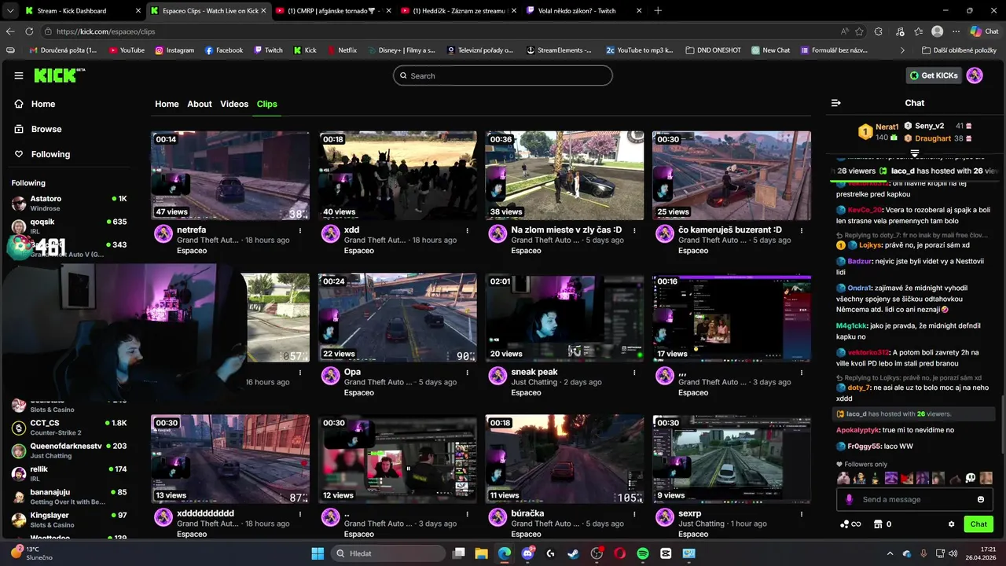The width and height of the screenshot is (1006, 566).
Task: Open emoji picker in message box
Action: pyautogui.click(x=981, y=499)
